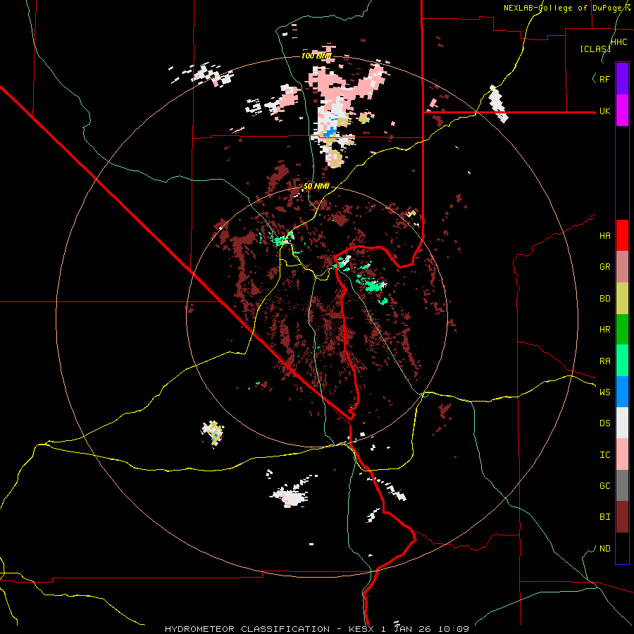Viewport: 634px width, 634px height.
Task: Pick the RA light green legend swatch
Action: (622, 361)
